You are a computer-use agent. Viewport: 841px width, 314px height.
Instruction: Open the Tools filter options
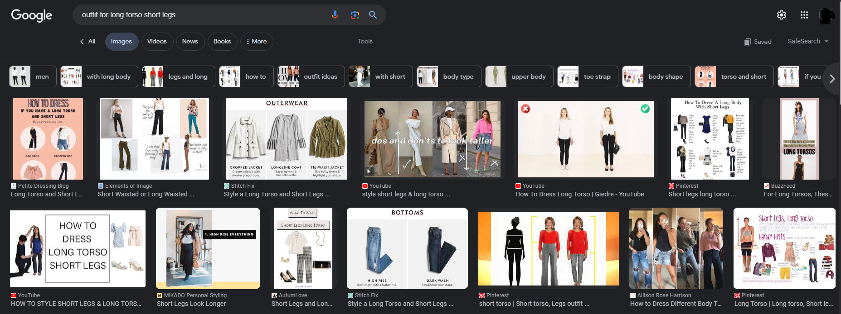(x=365, y=41)
